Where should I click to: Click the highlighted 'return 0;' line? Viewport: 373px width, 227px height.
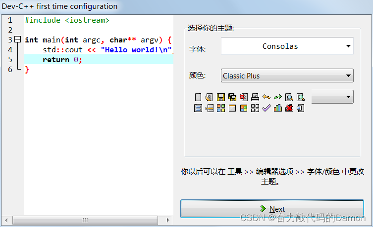point(99,60)
